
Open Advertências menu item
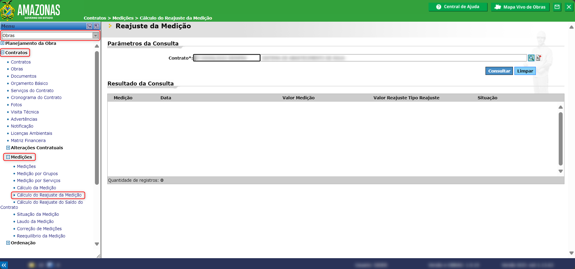coord(24,119)
